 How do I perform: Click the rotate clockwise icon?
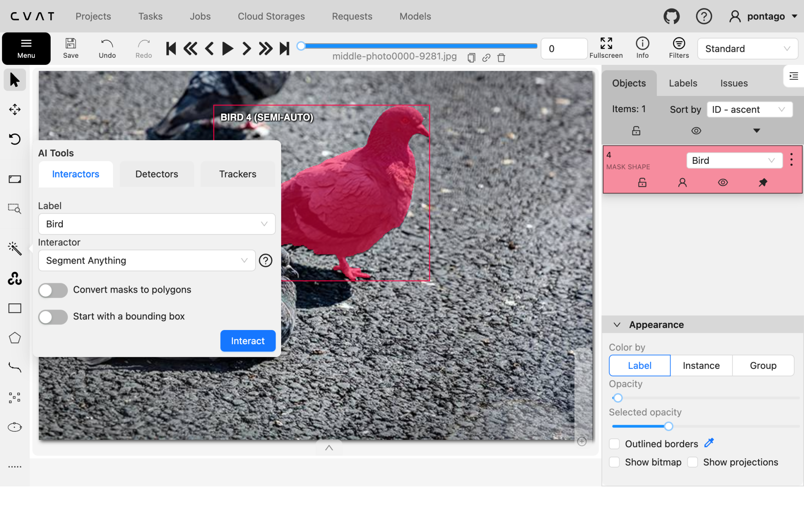[15, 139]
